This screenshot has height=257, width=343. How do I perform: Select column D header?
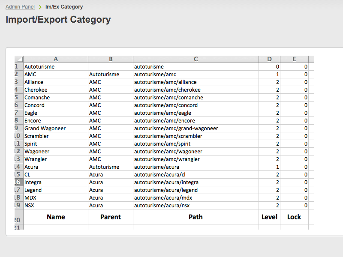click(x=270, y=59)
